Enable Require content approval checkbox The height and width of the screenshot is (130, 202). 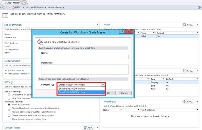click(x=9, y=112)
